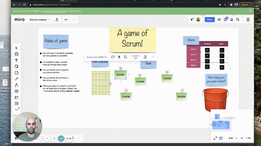
Task: Click the Screenshot 2020-11 file name label
Action: pos(97,57)
